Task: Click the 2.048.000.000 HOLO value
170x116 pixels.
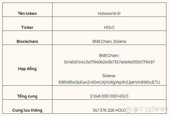Action: click(x=109, y=96)
